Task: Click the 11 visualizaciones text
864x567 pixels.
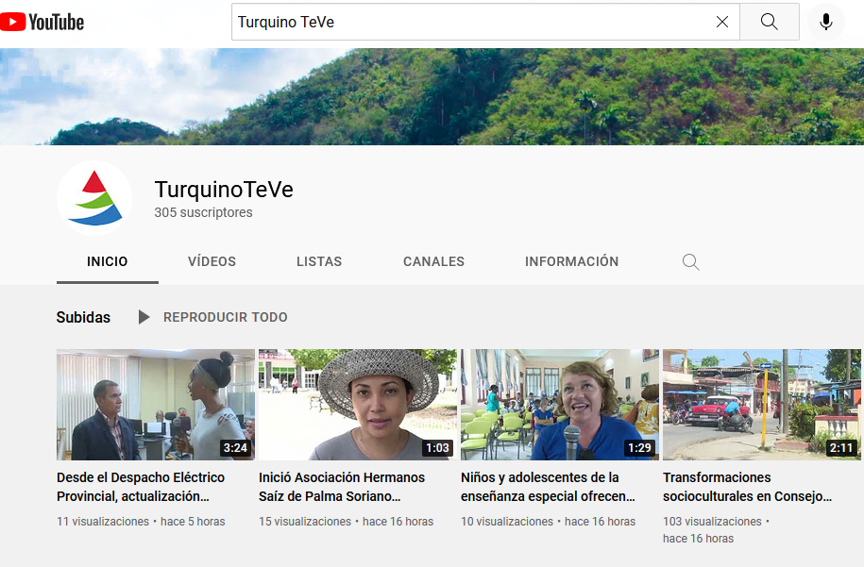Action: (x=103, y=522)
